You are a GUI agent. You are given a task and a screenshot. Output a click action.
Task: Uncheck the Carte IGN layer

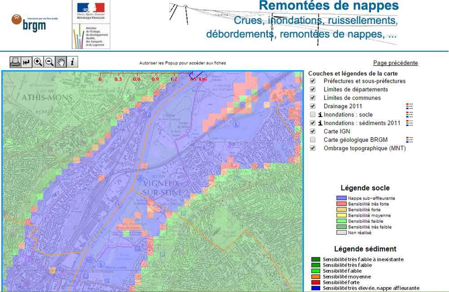(312, 131)
